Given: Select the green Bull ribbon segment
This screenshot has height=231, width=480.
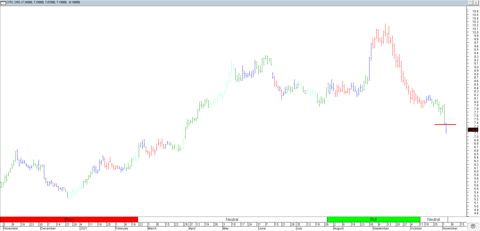Looking at the screenshot, I should point(374,219).
